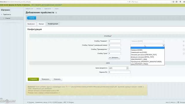Click the Применить button
Viewport: 185px width, 104px height.
[45, 79]
